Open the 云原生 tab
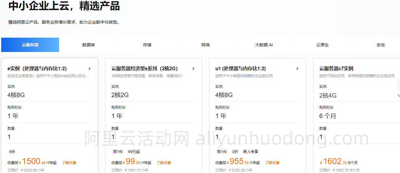The image size is (400, 173). pos(322,45)
